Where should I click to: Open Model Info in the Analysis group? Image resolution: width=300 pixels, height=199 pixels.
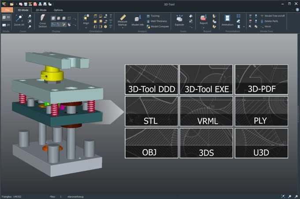(137, 20)
